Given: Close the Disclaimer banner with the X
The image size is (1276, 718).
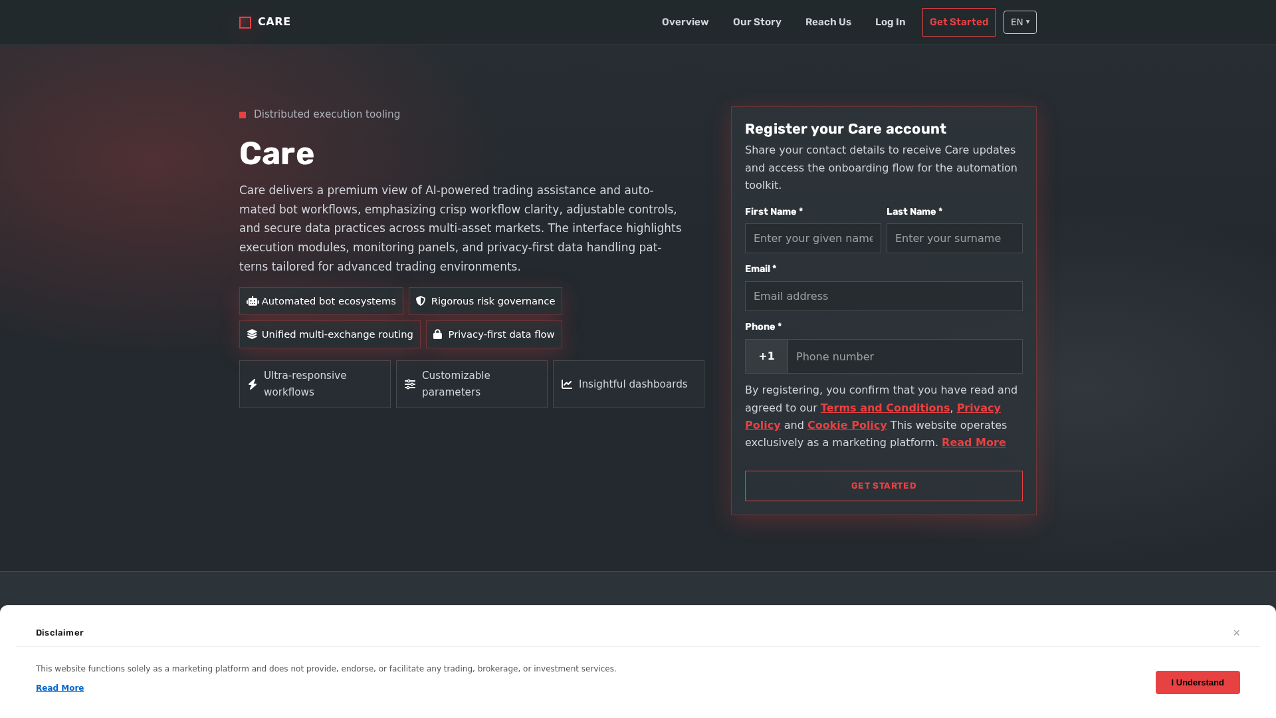Looking at the screenshot, I should click(1237, 633).
